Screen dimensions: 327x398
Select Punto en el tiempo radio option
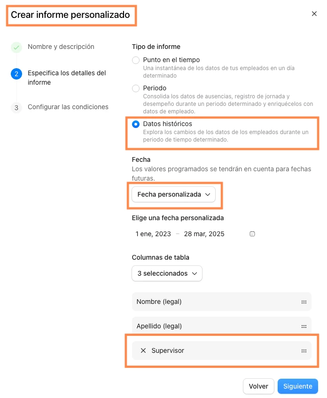(x=136, y=60)
